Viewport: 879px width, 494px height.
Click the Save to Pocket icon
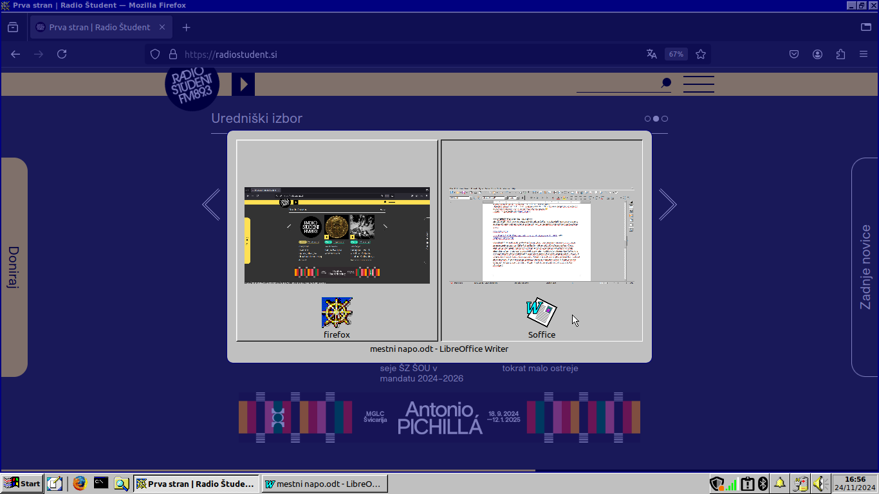[x=794, y=54]
